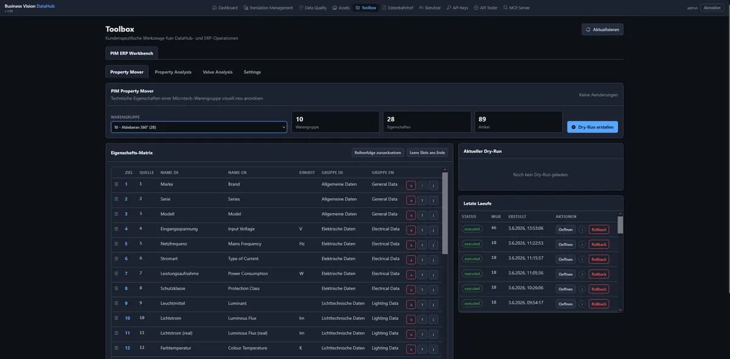The height and width of the screenshot is (359, 730).
Task: Switch to the Property Analysis tab
Action: tap(173, 72)
